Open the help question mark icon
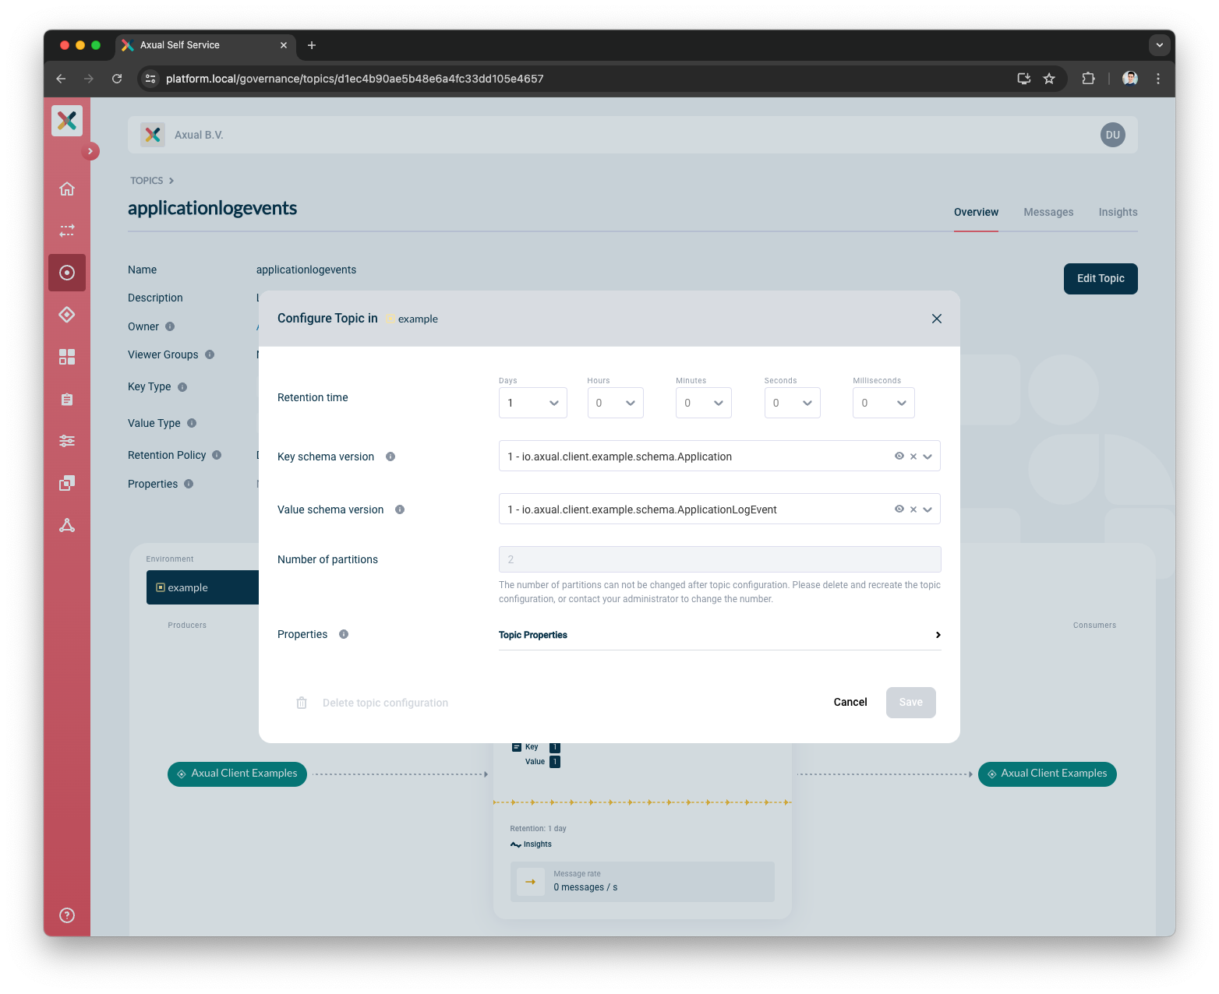This screenshot has width=1219, height=994. (67, 915)
